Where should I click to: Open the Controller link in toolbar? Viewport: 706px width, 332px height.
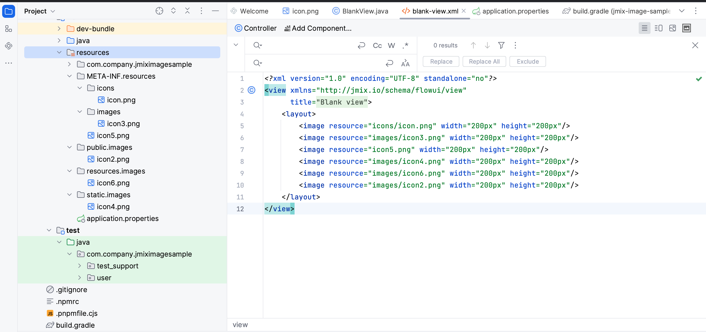pos(256,28)
